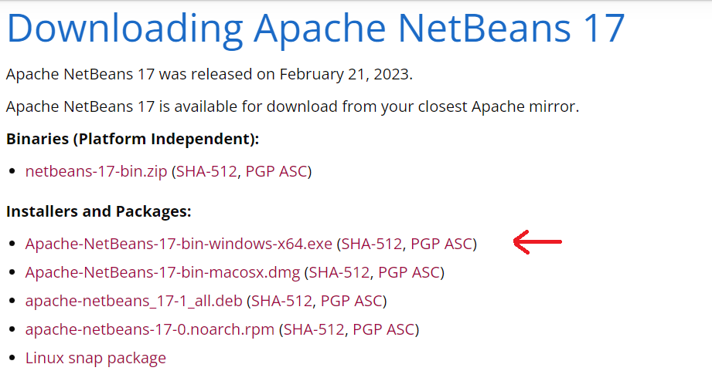Screen dimensions: 712x381
Task: Open the Linux snap package link
Action: [x=96, y=358]
